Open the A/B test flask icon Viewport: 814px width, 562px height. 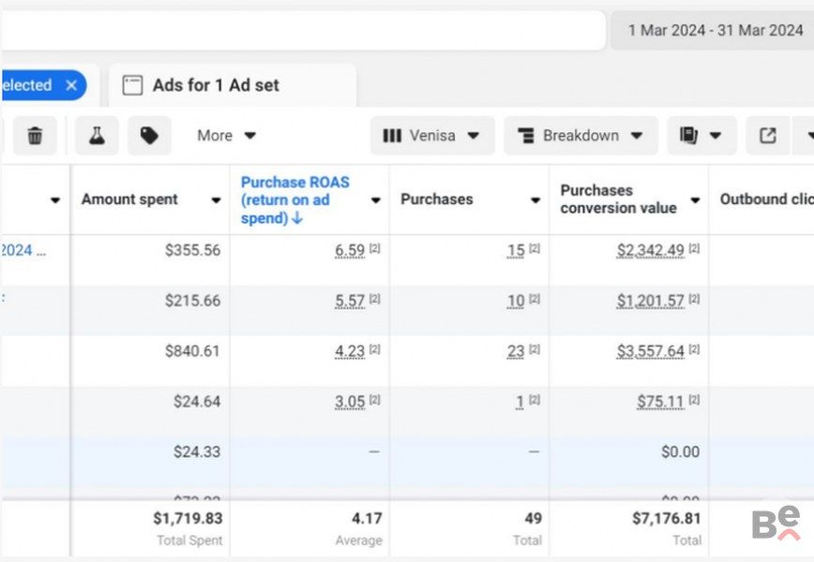click(x=98, y=136)
